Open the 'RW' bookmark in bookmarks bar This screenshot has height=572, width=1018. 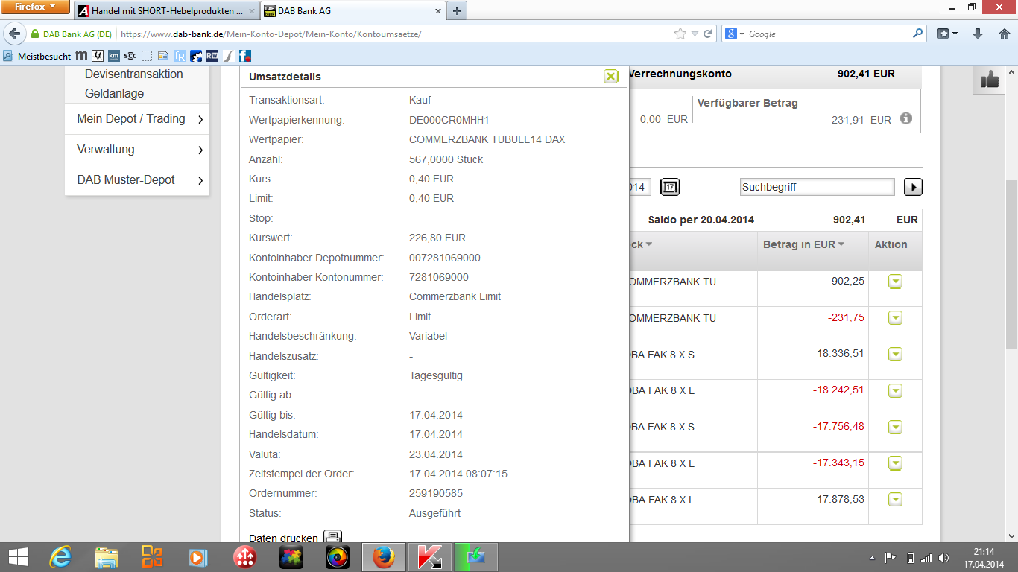click(212, 56)
